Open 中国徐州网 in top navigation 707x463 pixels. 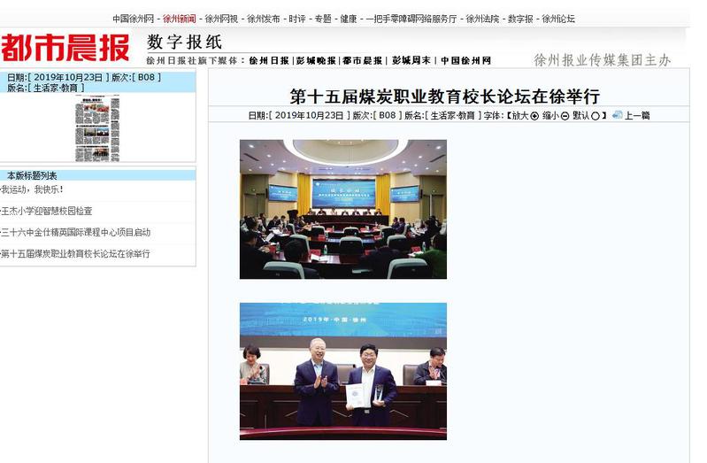click(x=134, y=19)
